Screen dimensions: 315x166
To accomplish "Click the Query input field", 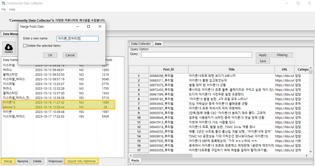I will (196, 55).
